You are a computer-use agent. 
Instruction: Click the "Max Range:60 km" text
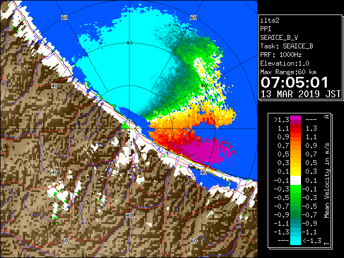click(x=288, y=72)
